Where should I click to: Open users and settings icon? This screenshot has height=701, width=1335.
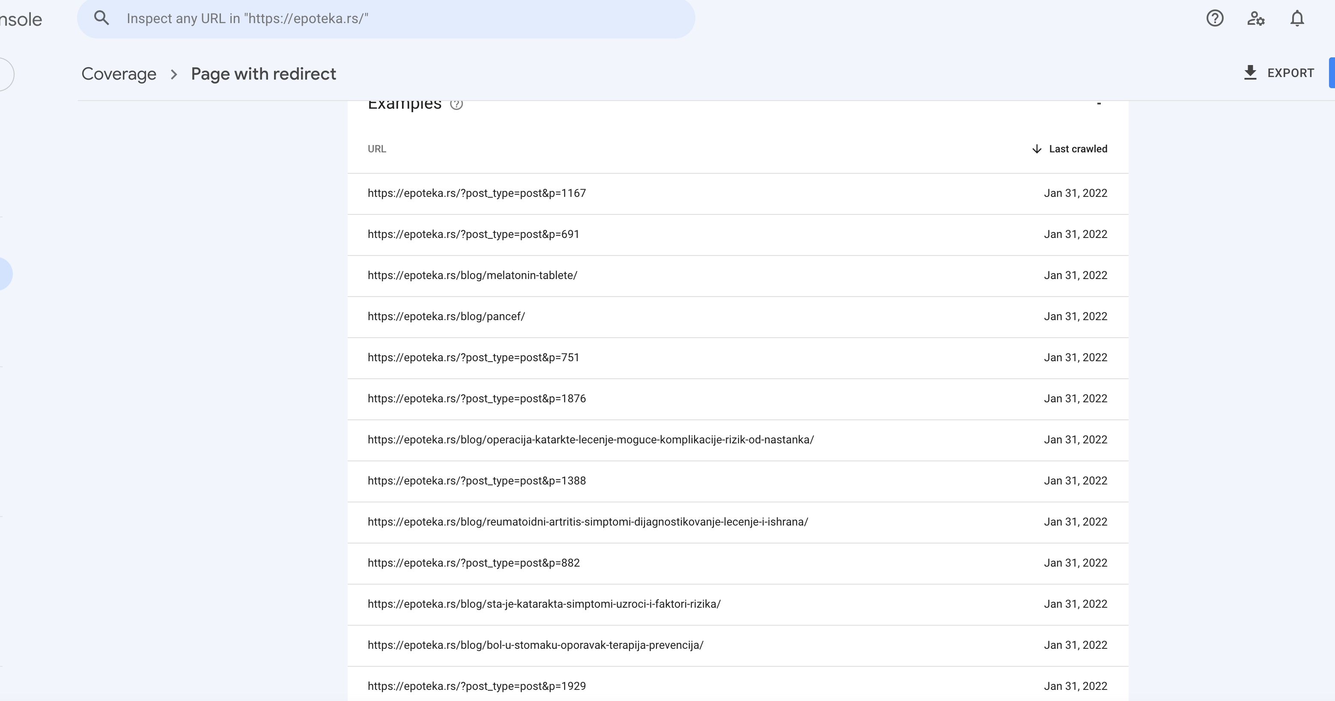click(1256, 19)
